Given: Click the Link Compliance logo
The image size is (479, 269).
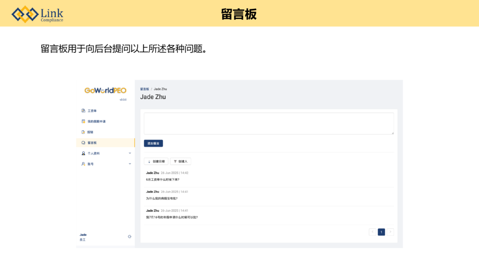Looking at the screenshot, I should [37, 14].
